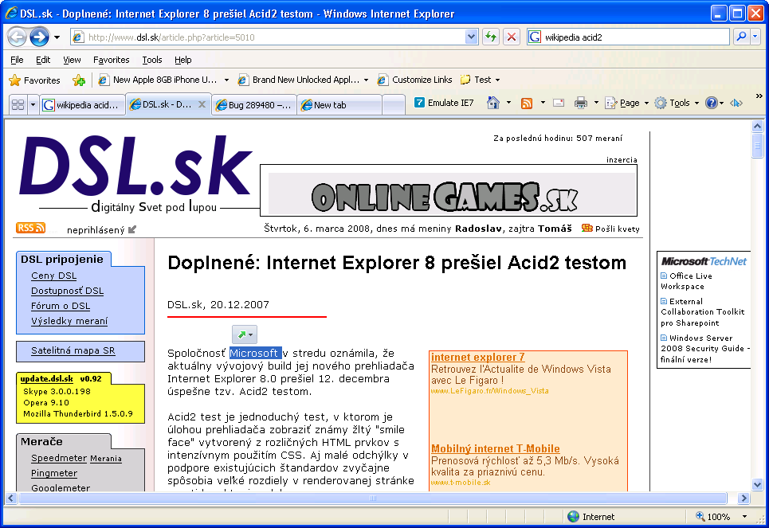Open the Page command bar menu
Screen dimensions: 769x528
point(627,103)
